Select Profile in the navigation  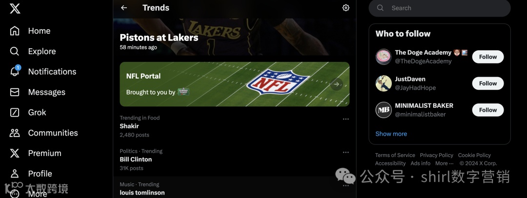[40, 174]
